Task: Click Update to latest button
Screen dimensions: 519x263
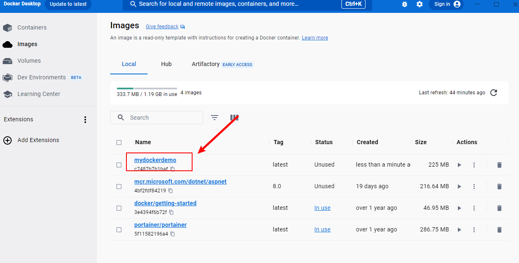Action: 68,4
